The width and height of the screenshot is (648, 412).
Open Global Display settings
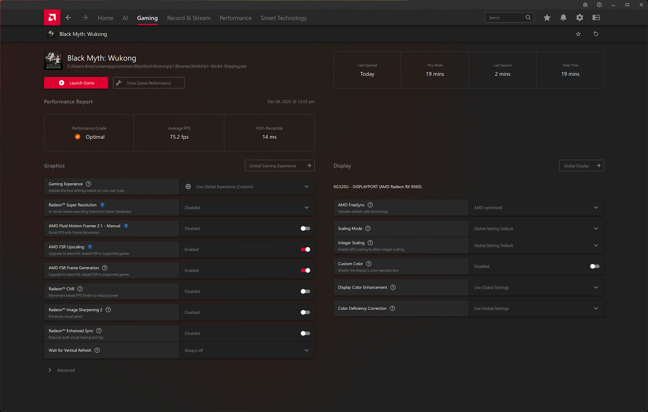tap(581, 166)
